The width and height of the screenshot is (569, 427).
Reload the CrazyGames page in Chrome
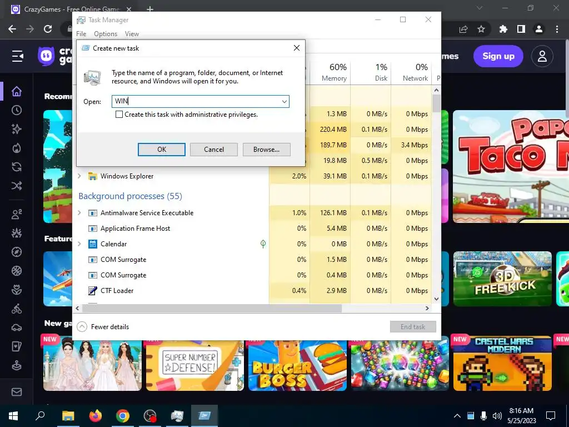click(x=48, y=29)
